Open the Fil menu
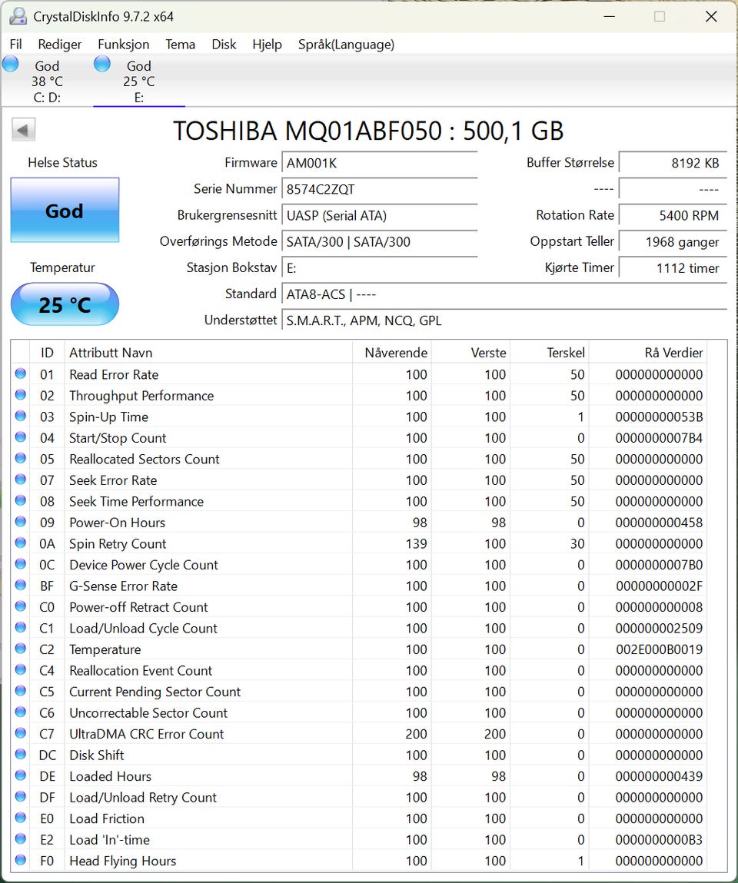Screen dimensions: 738x883 16,45
